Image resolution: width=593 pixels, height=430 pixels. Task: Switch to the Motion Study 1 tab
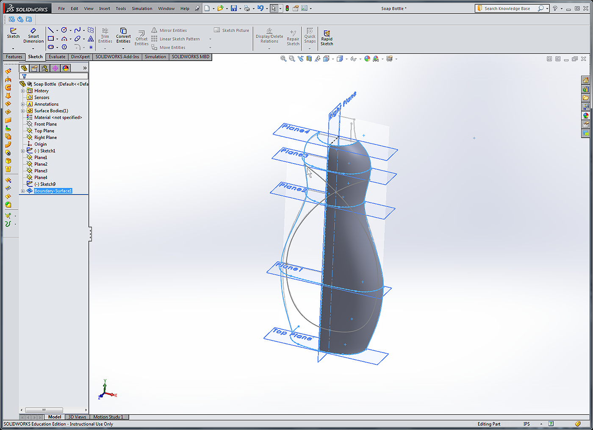[x=108, y=417]
